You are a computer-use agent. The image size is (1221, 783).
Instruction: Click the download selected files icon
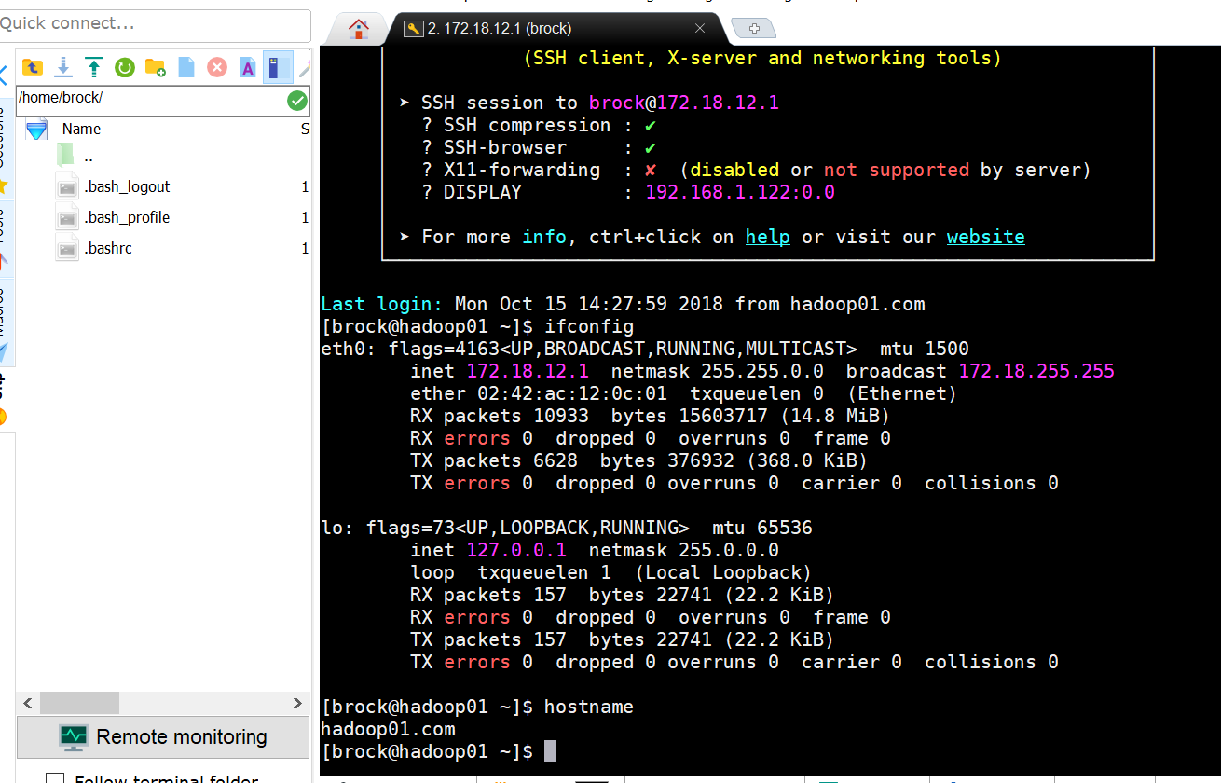(63, 67)
